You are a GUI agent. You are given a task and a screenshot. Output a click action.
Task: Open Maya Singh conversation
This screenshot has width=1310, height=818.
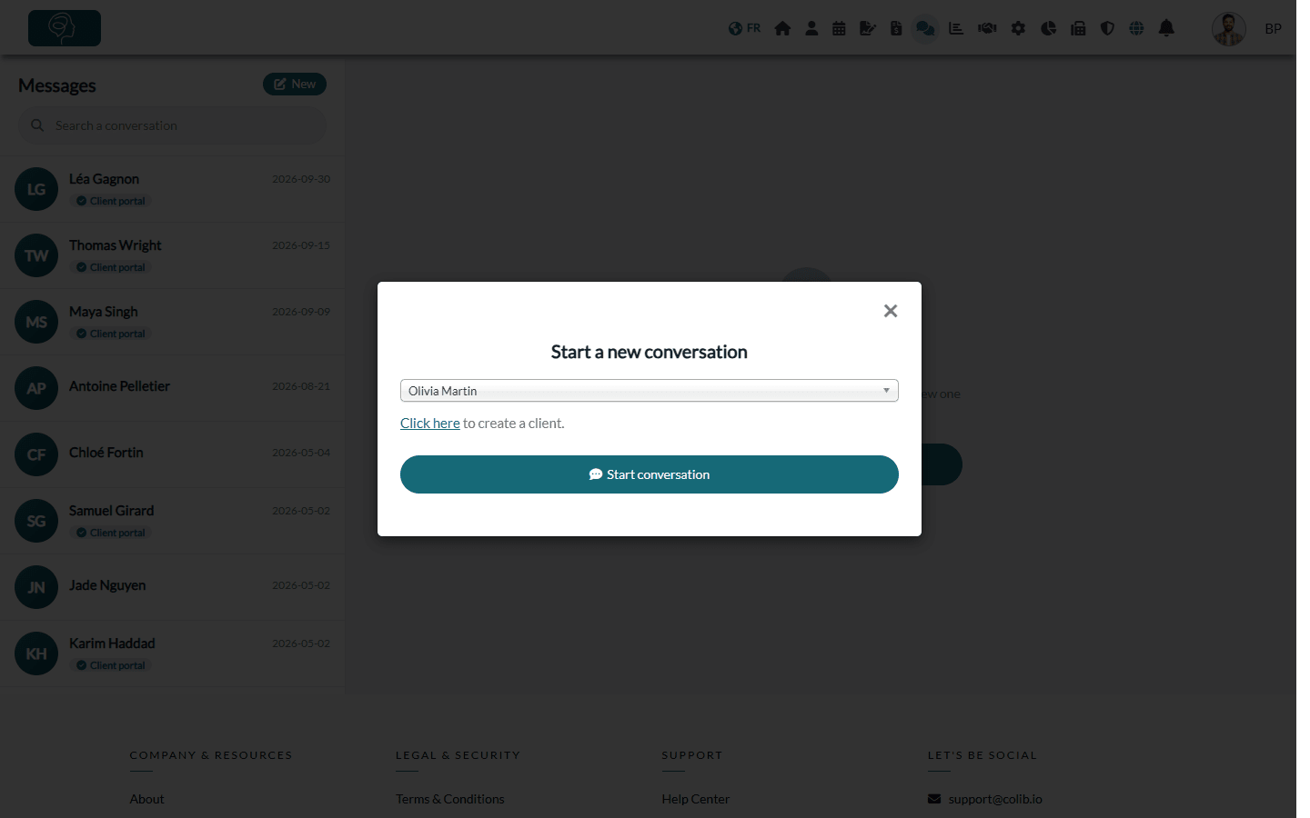(172, 322)
